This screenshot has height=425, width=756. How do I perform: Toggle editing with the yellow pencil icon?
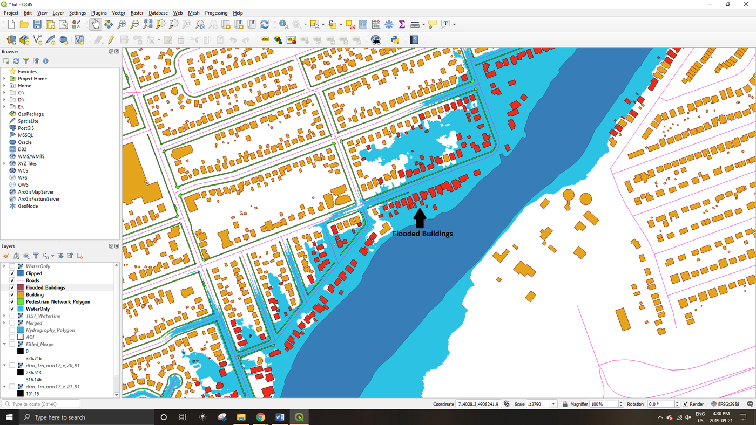coord(111,39)
